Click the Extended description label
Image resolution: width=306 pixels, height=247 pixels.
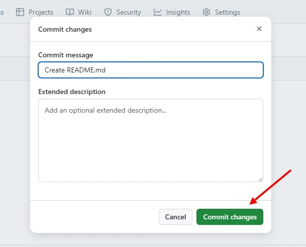pyautogui.click(x=72, y=92)
